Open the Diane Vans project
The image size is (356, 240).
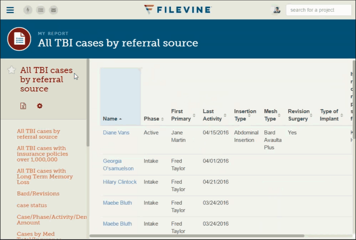coord(116,133)
